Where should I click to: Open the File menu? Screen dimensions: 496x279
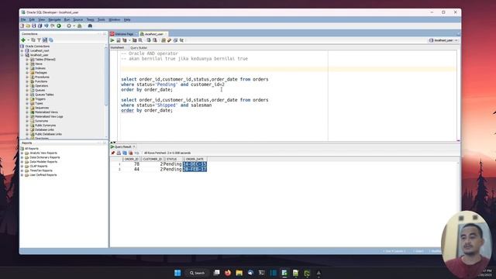(23, 19)
